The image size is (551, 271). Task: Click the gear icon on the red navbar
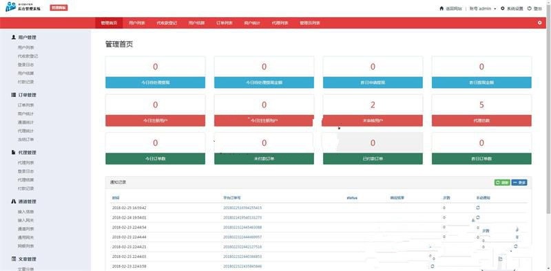(540, 23)
